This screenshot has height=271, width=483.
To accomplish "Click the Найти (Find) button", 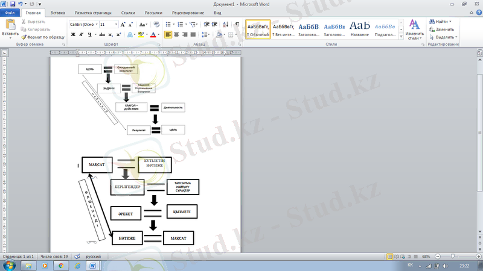I will pos(441,21).
